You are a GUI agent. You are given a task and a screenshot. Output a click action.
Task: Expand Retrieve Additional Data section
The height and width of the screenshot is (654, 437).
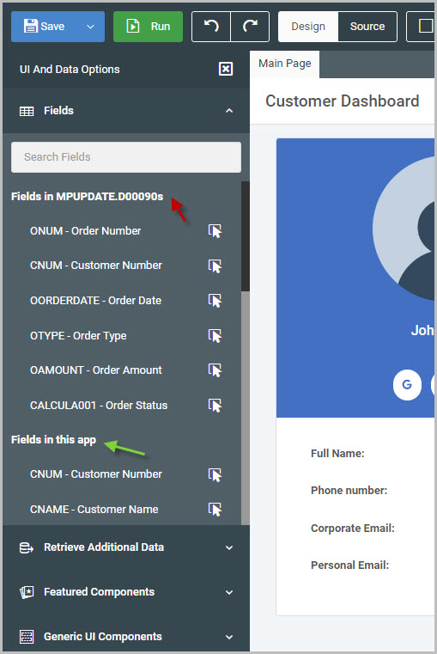126,547
